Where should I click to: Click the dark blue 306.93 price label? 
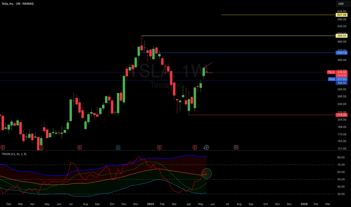(x=342, y=83)
